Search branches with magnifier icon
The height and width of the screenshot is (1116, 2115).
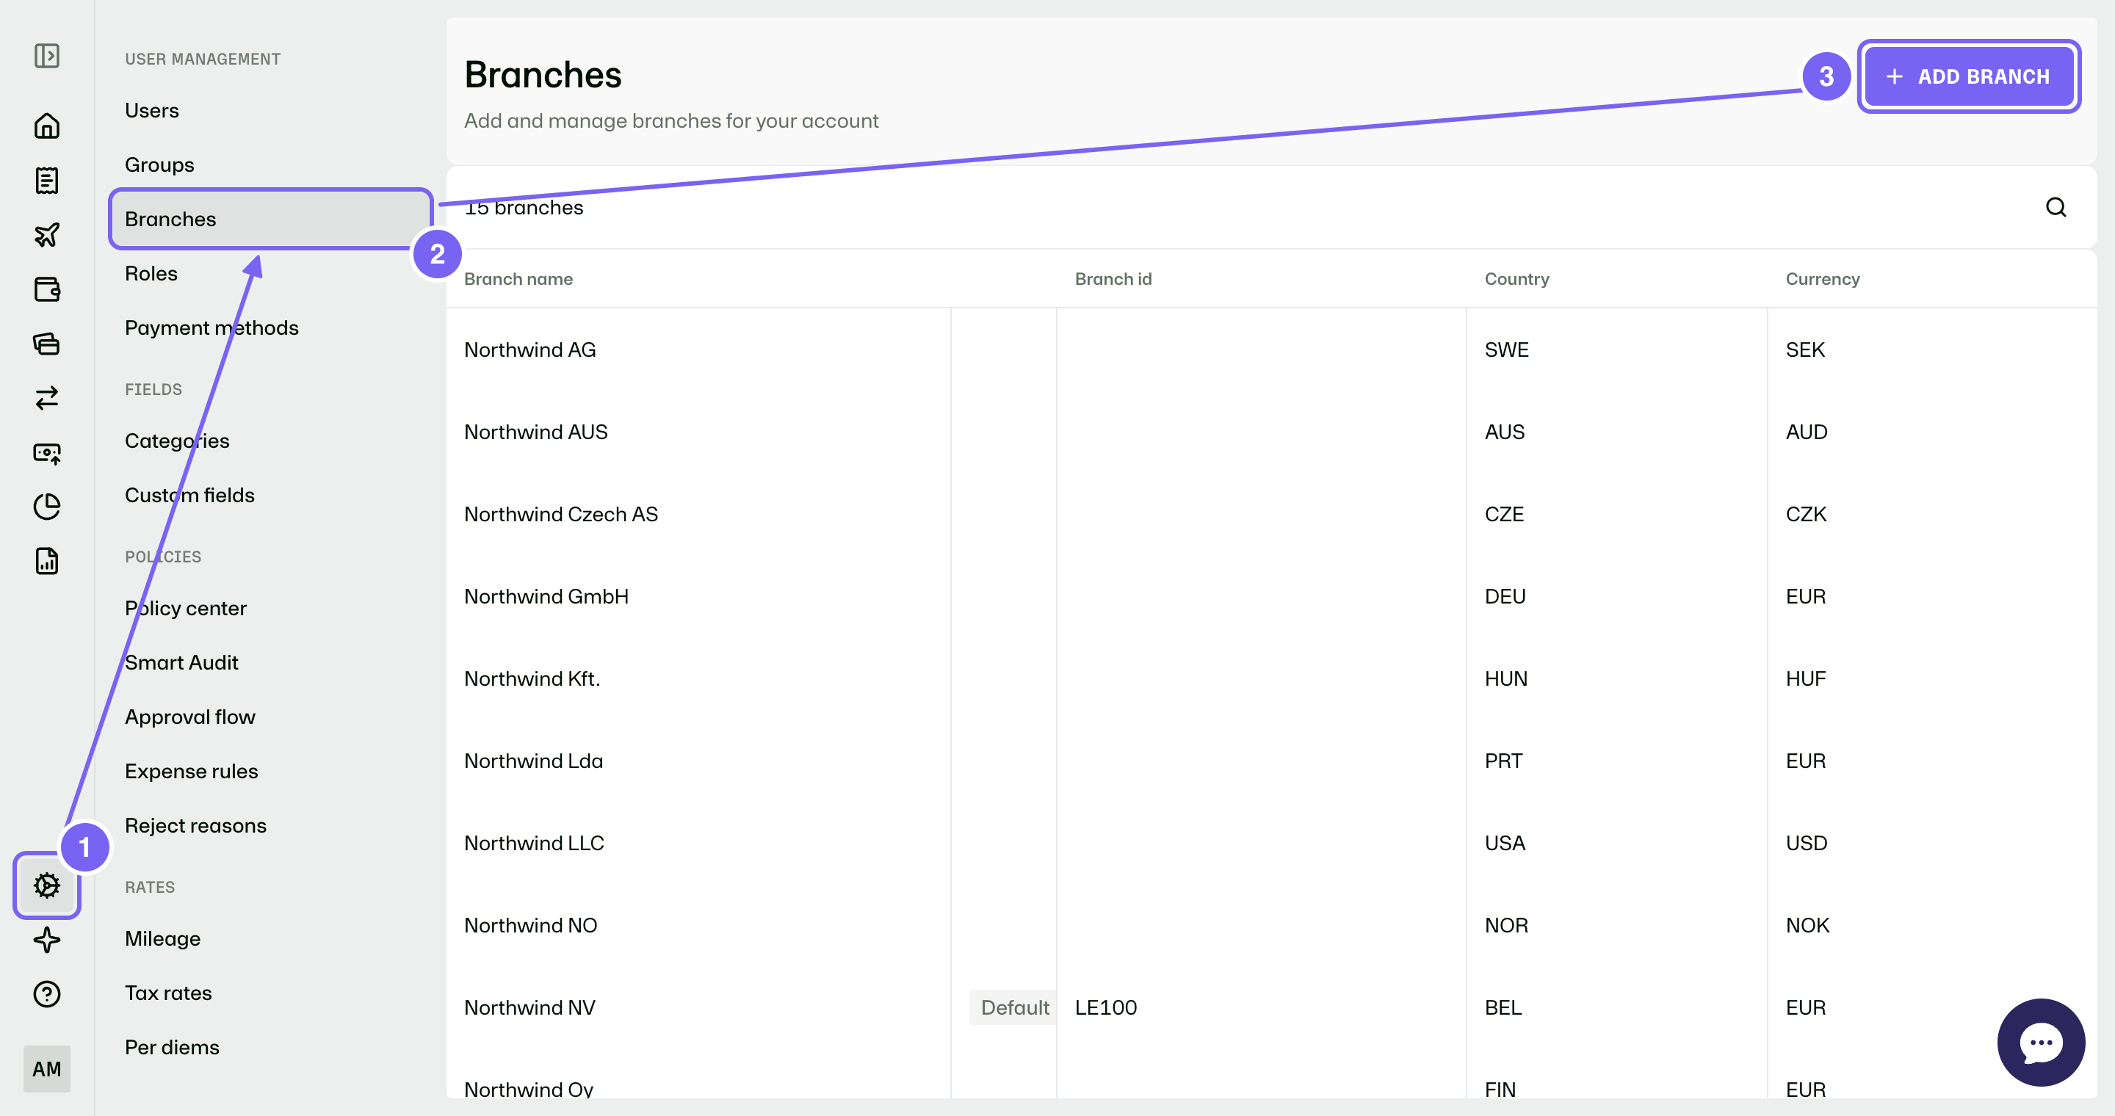(x=2056, y=208)
